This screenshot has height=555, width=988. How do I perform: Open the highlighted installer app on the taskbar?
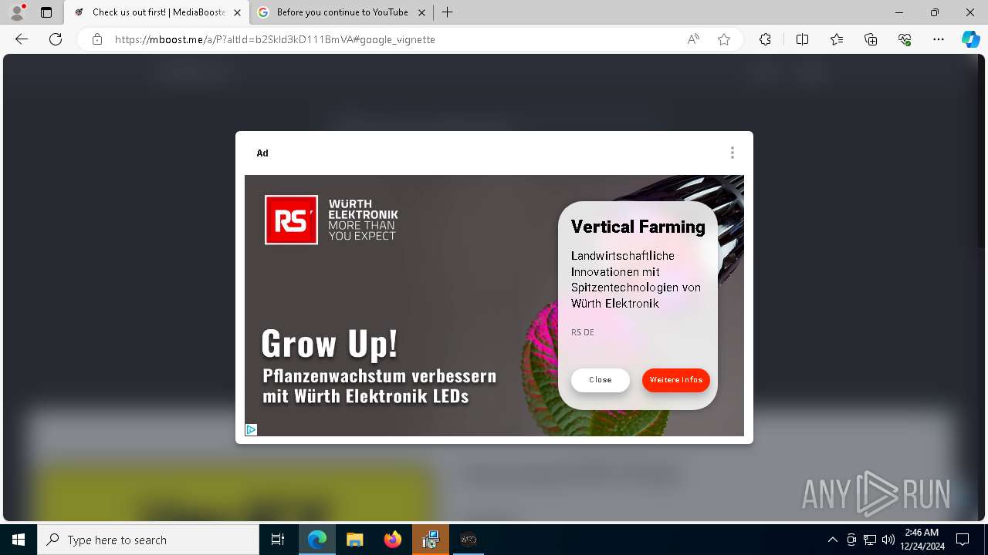tap(431, 540)
